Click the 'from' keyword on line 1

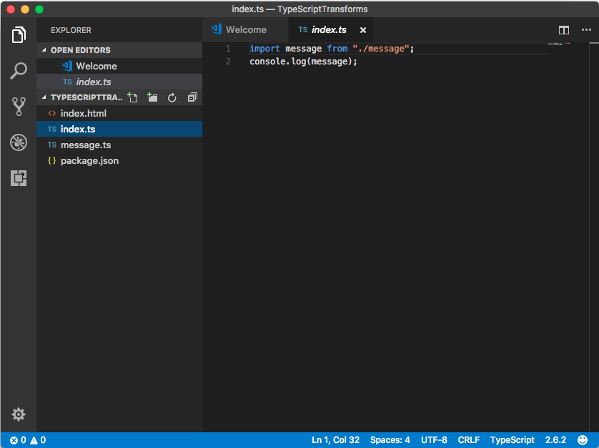pyautogui.click(x=337, y=49)
